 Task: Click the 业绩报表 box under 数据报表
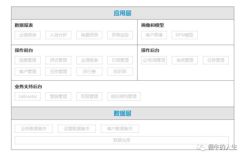click(28, 35)
